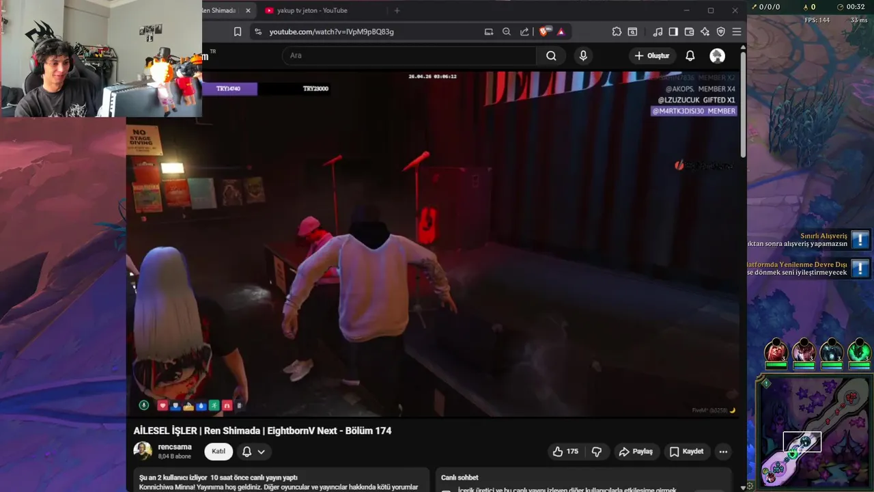Click the rencsama channel avatar
Viewport: 874px width, 492px height.
[x=143, y=451]
